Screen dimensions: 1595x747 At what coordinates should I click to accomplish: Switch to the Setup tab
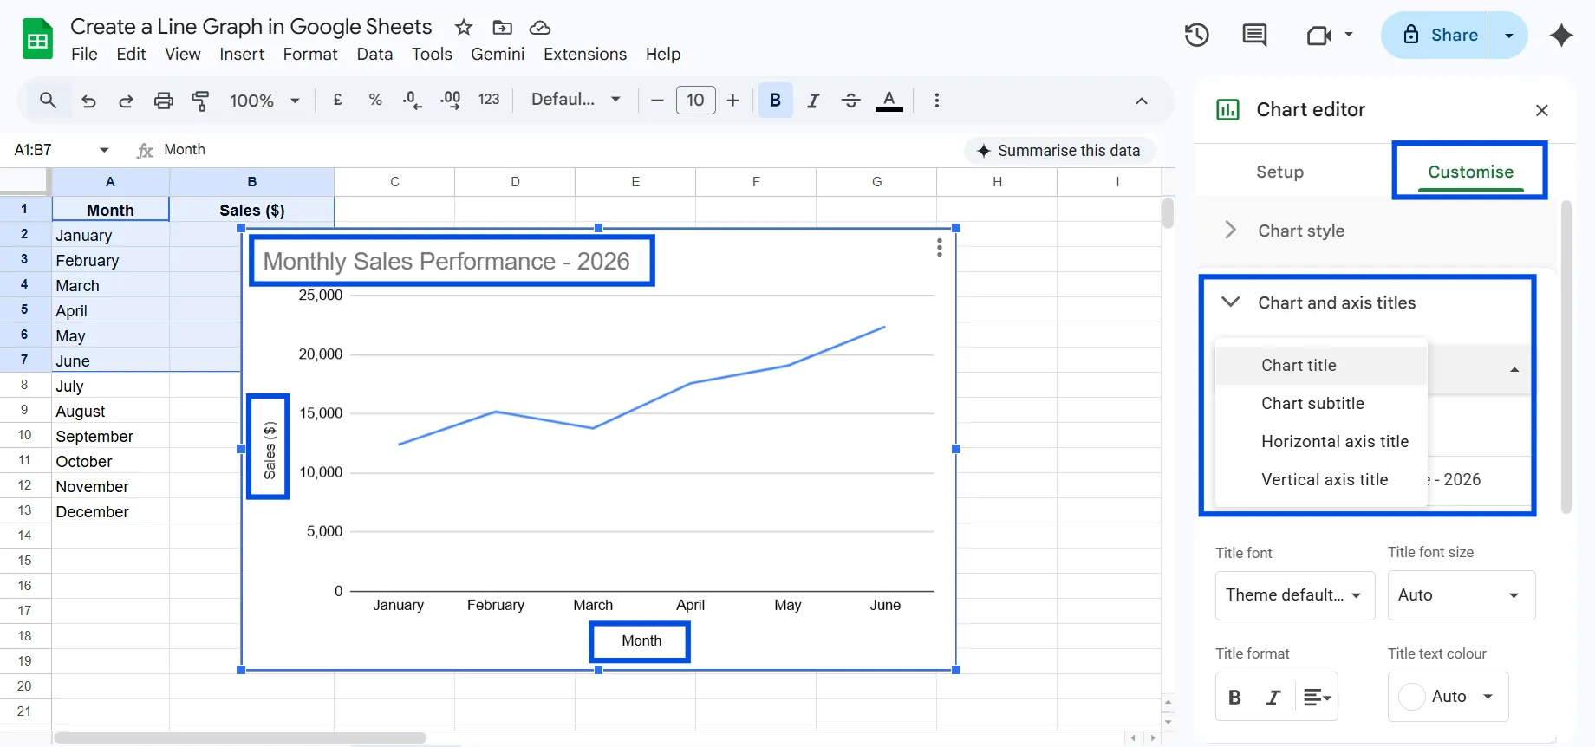point(1279,172)
